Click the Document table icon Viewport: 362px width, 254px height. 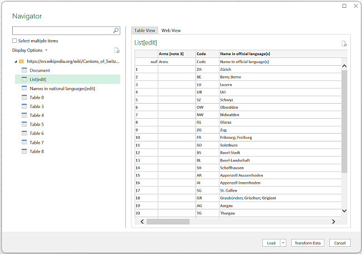point(25,70)
